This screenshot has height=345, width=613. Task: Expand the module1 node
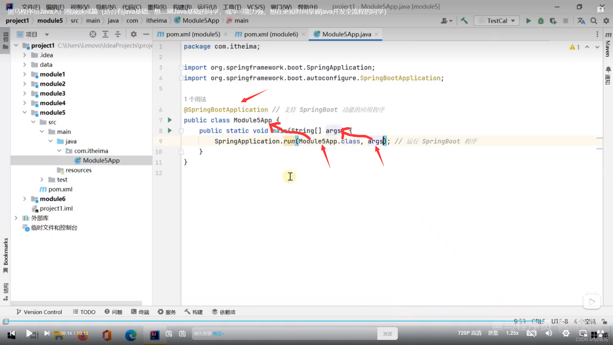25,74
